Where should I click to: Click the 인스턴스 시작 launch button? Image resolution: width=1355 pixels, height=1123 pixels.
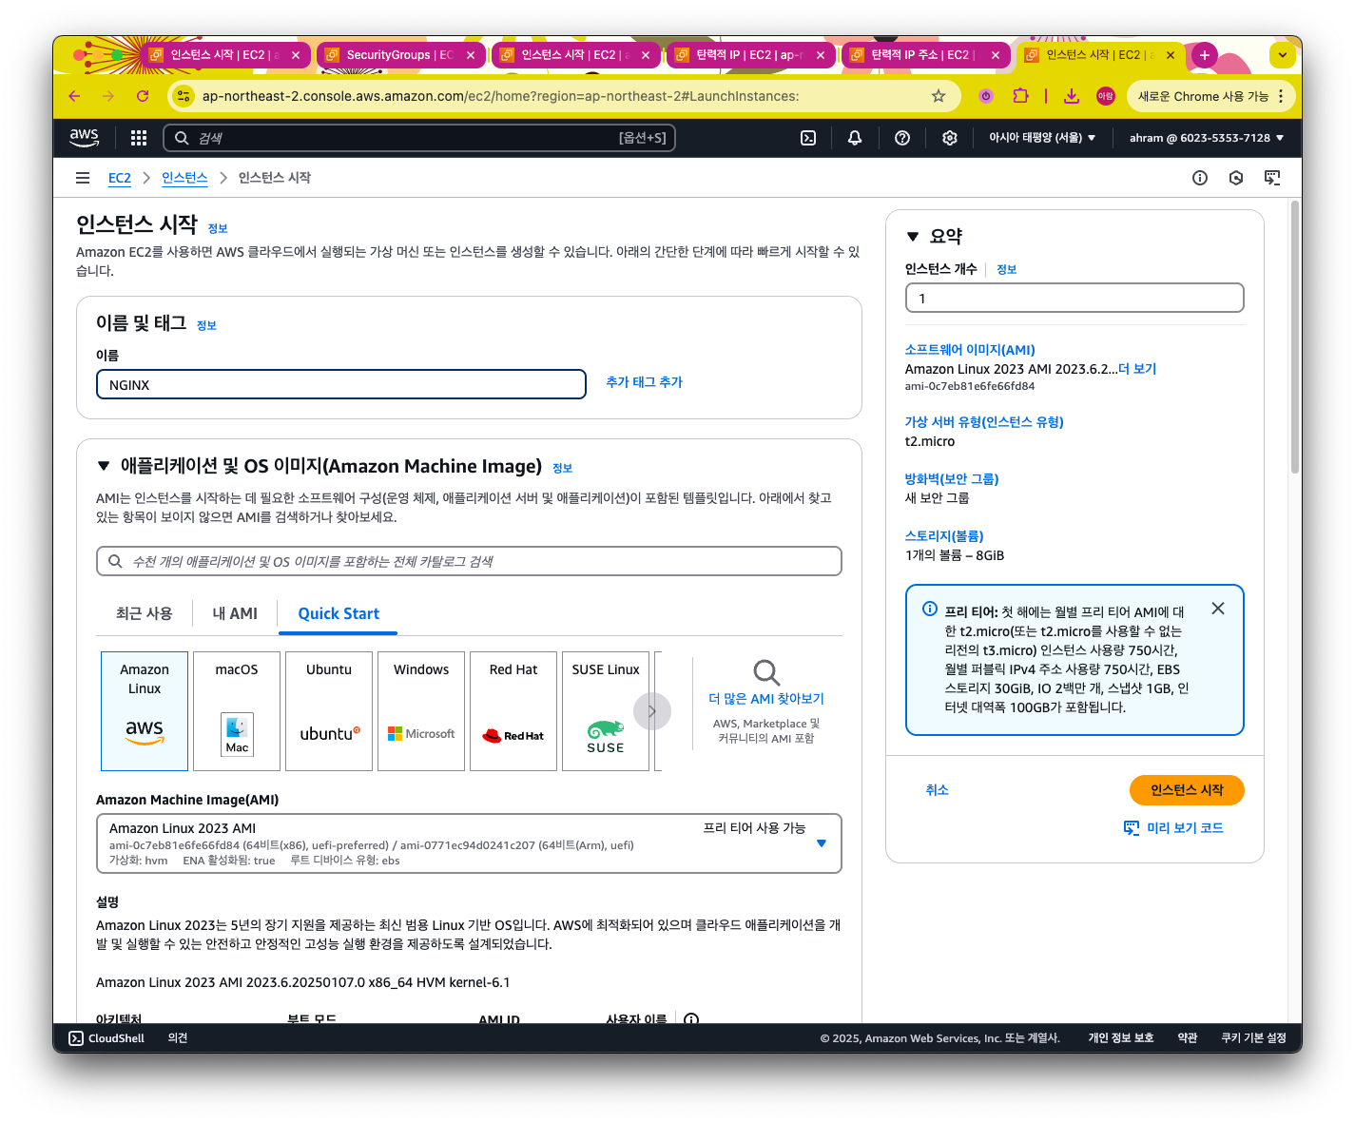1187,790
